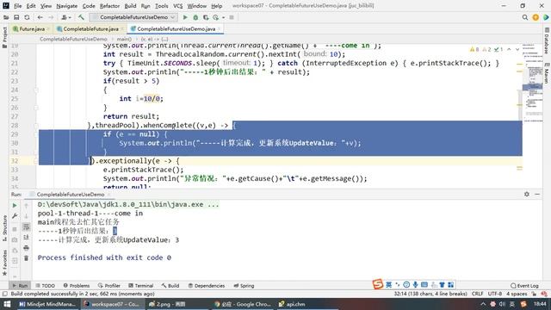The image size is (551, 310).
Task: Click the Forward navigation arrow
Action: tap(51, 17)
